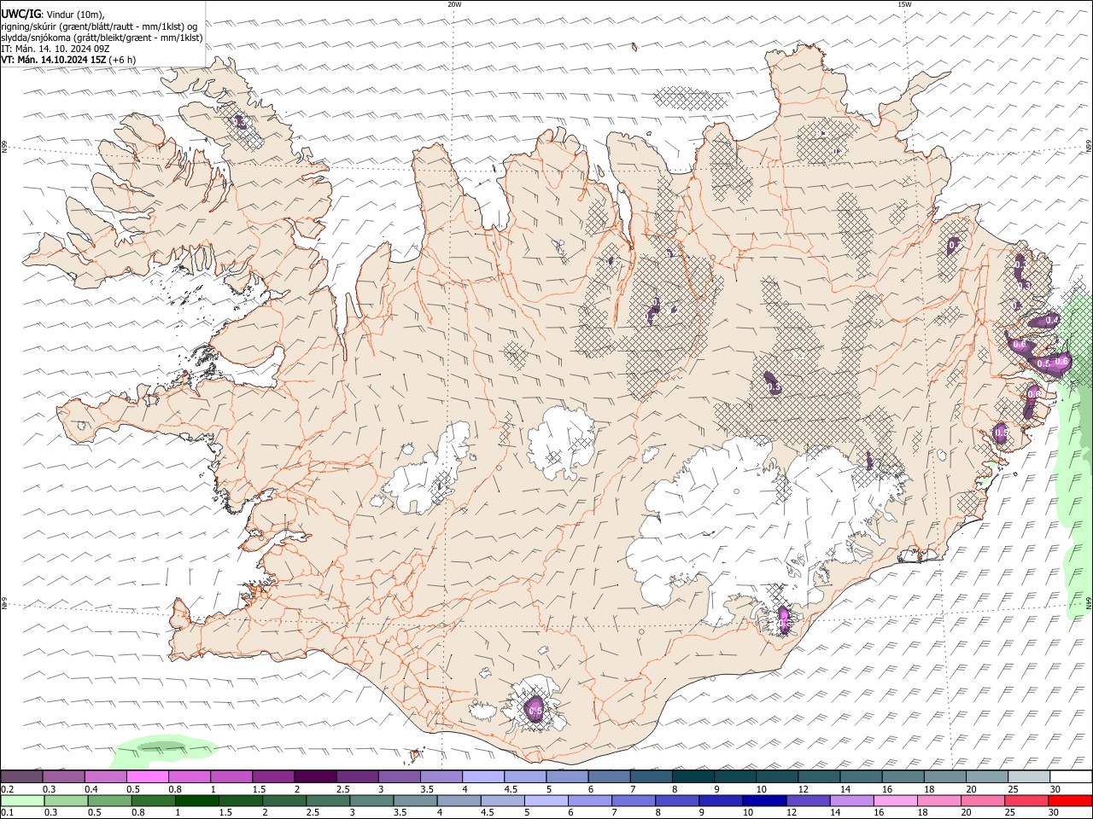Image resolution: width=1093 pixels, height=819 pixels.
Task: Click the deep blue rain swatch labeled 10
Action: click(763, 800)
